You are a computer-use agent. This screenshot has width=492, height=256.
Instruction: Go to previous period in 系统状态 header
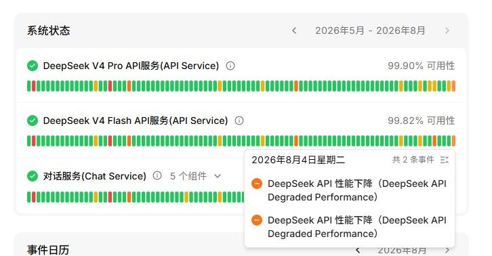294,30
